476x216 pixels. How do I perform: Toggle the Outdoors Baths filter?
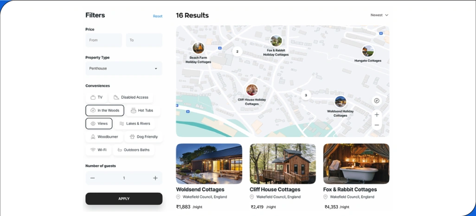(x=134, y=150)
